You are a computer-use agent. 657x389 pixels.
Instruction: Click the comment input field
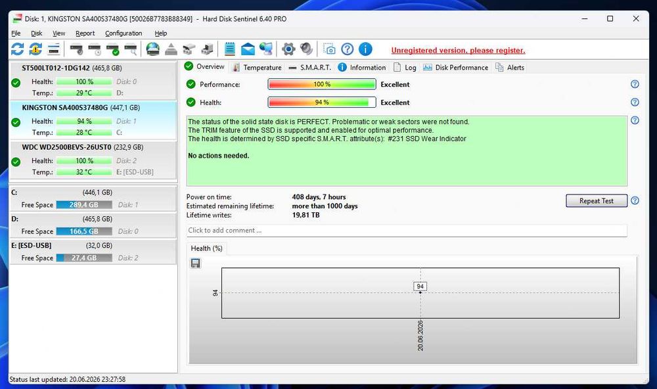point(407,230)
